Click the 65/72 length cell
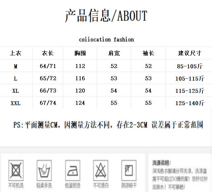This screenshot has width=212, height=192. (48, 78)
